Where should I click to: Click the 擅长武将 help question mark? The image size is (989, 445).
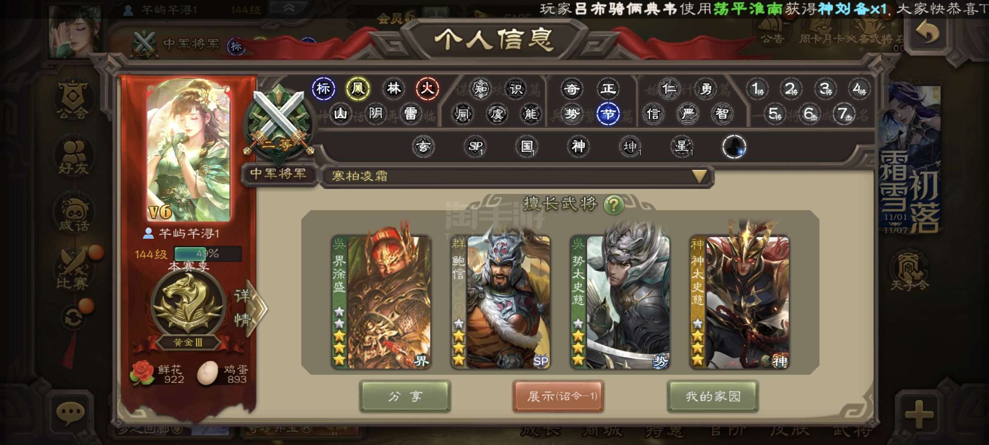613,204
